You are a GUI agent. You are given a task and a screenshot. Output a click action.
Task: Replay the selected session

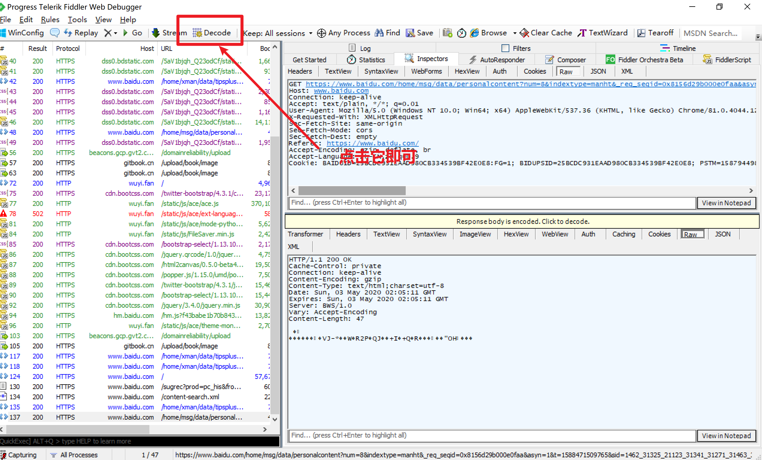coord(81,33)
